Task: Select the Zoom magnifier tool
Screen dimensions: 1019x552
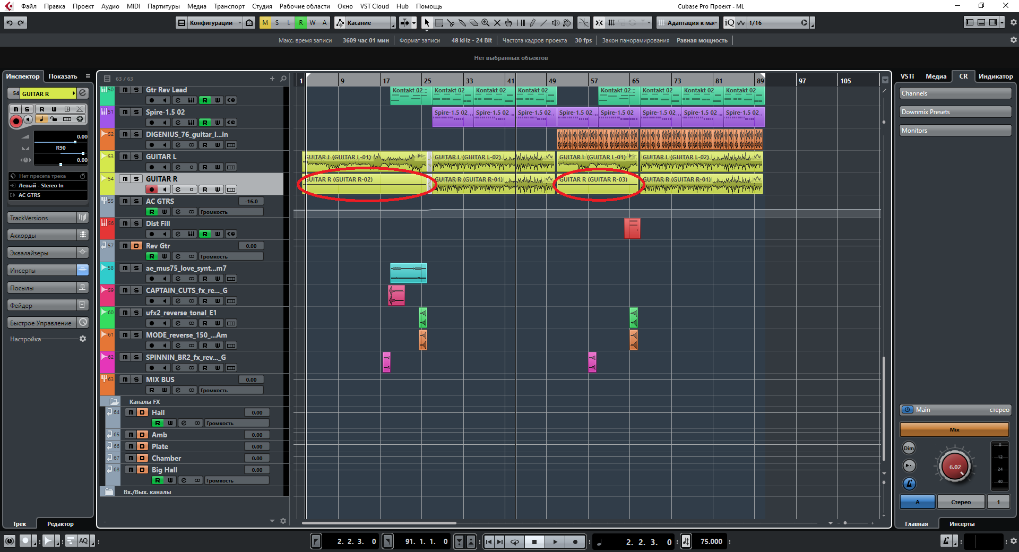Action: click(486, 23)
